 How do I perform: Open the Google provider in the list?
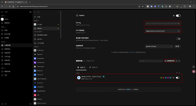pyautogui.click(x=46, y=24)
